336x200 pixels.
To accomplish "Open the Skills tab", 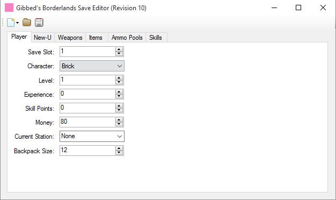I will [x=156, y=38].
